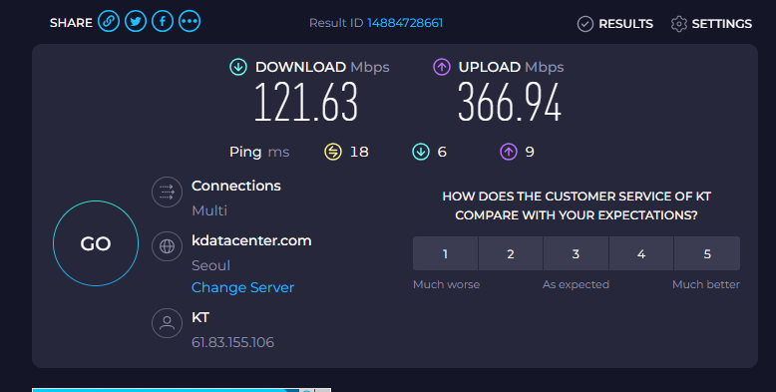The image size is (776, 392).
Task: Click the upload latency value 9
Action: click(x=530, y=152)
